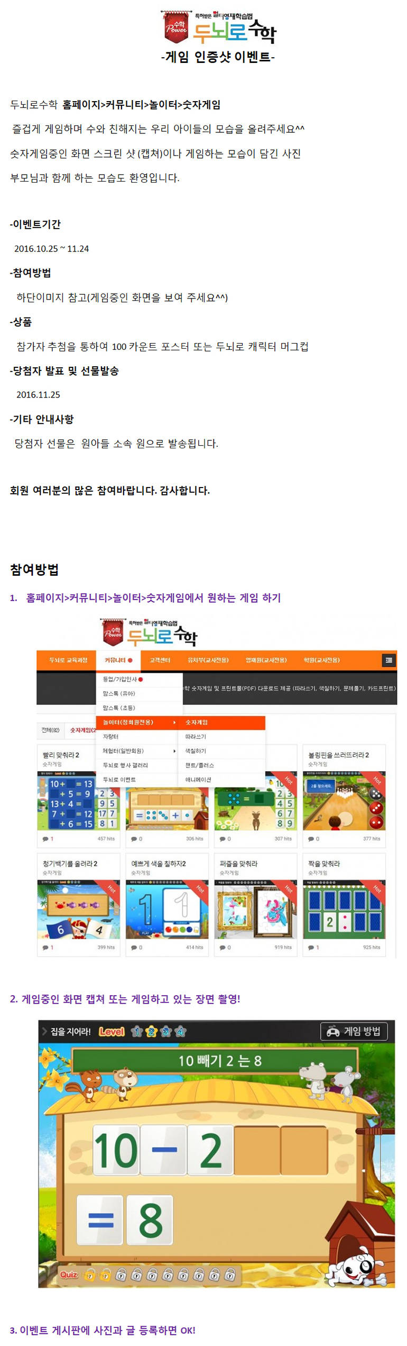Select Level 1 star badge in game

point(136,1032)
